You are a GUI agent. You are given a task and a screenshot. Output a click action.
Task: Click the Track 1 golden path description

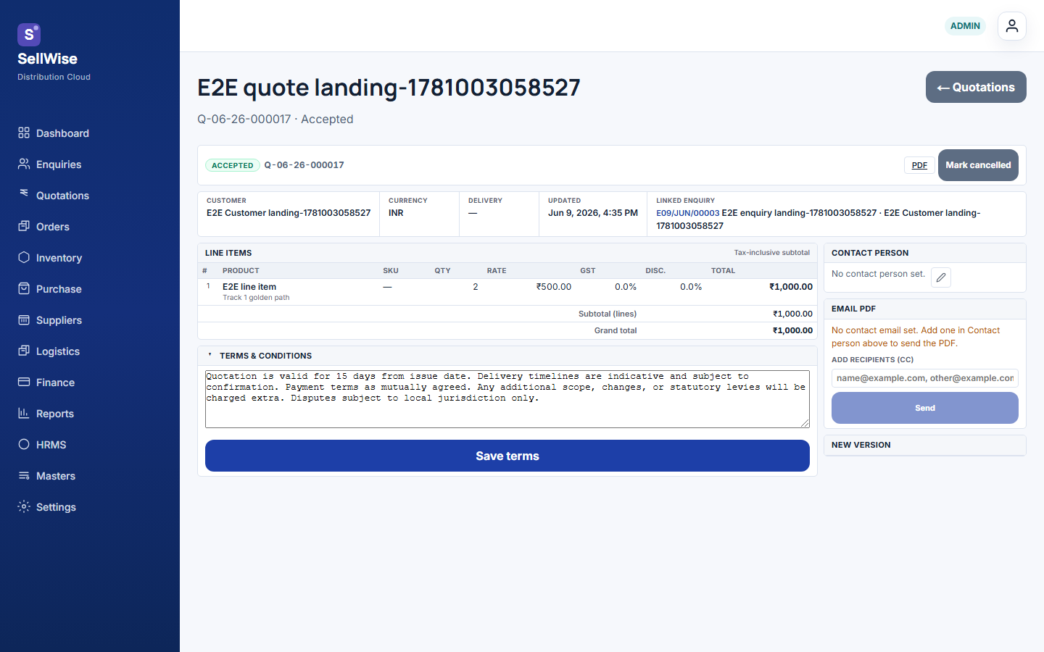click(x=256, y=298)
